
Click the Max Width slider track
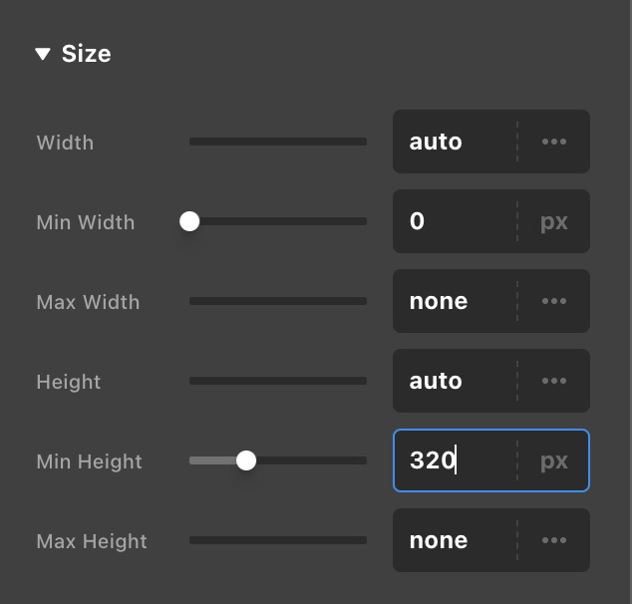coord(278,301)
